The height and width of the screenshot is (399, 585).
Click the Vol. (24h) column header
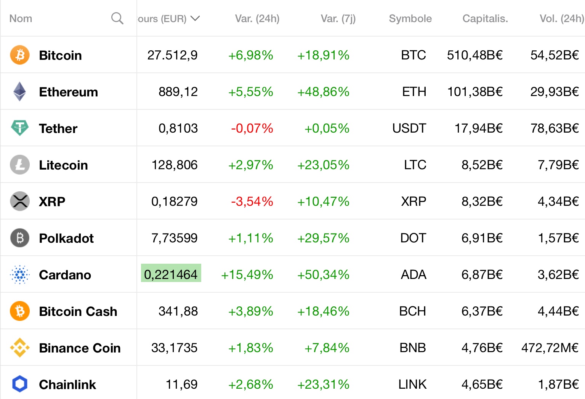click(x=561, y=19)
